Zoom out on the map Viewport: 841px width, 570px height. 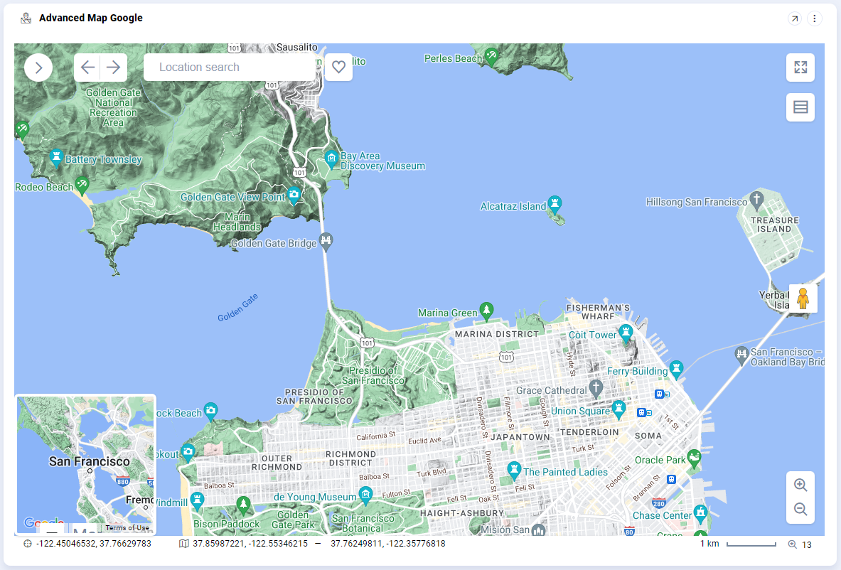click(800, 510)
